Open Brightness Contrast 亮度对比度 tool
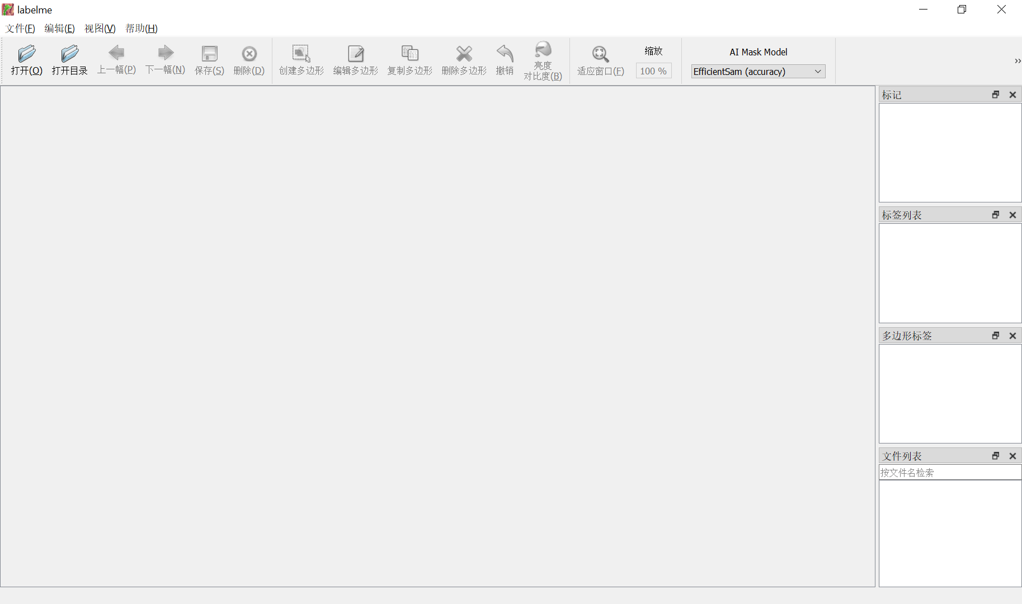This screenshot has width=1022, height=604. click(x=543, y=50)
